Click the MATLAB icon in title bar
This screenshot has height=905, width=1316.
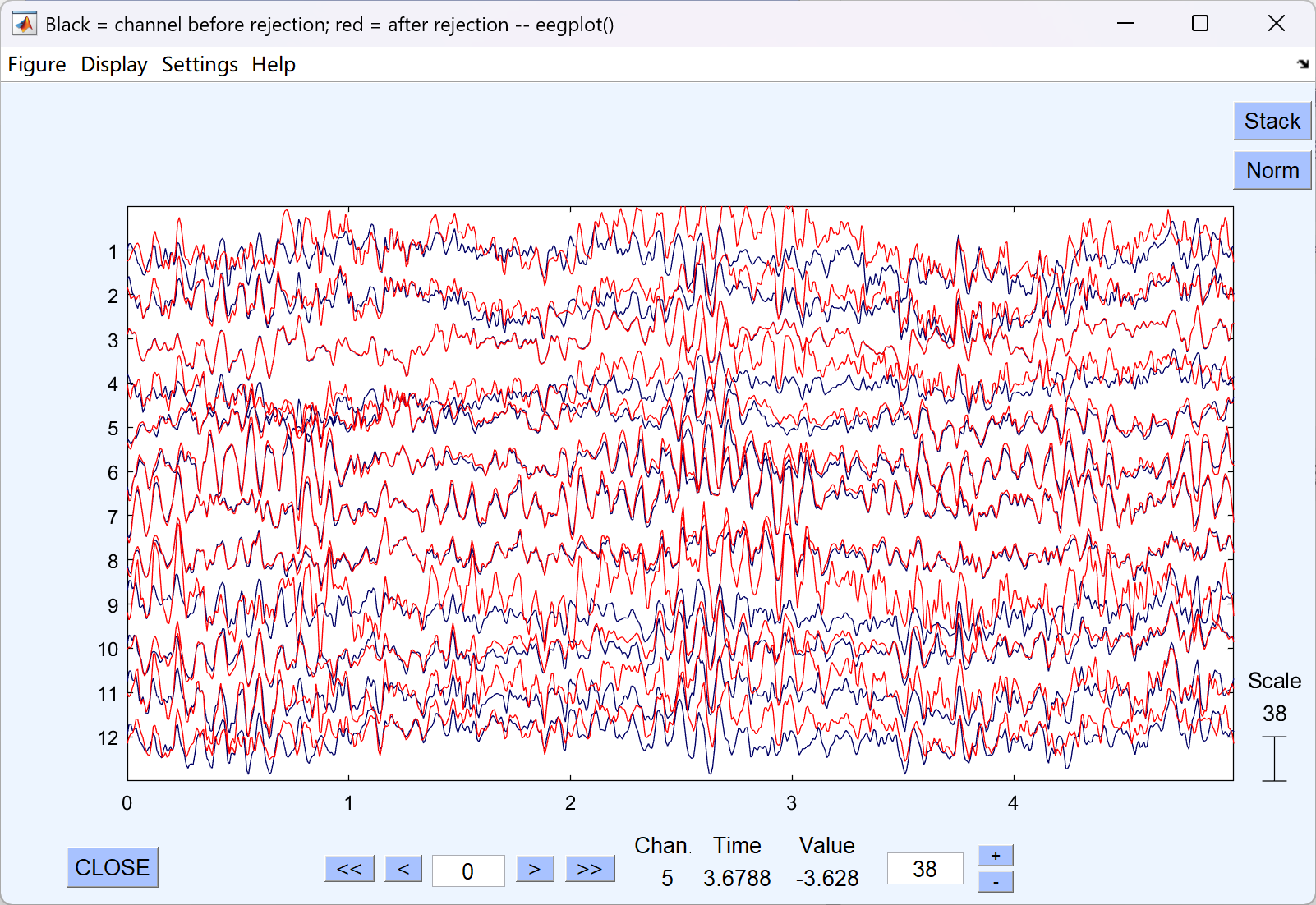click(x=25, y=24)
